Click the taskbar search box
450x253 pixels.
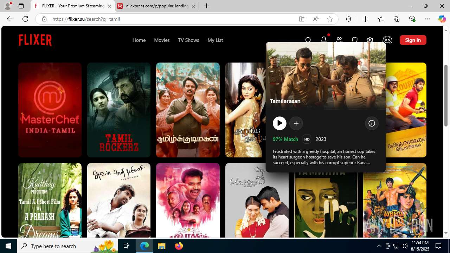coord(67,246)
